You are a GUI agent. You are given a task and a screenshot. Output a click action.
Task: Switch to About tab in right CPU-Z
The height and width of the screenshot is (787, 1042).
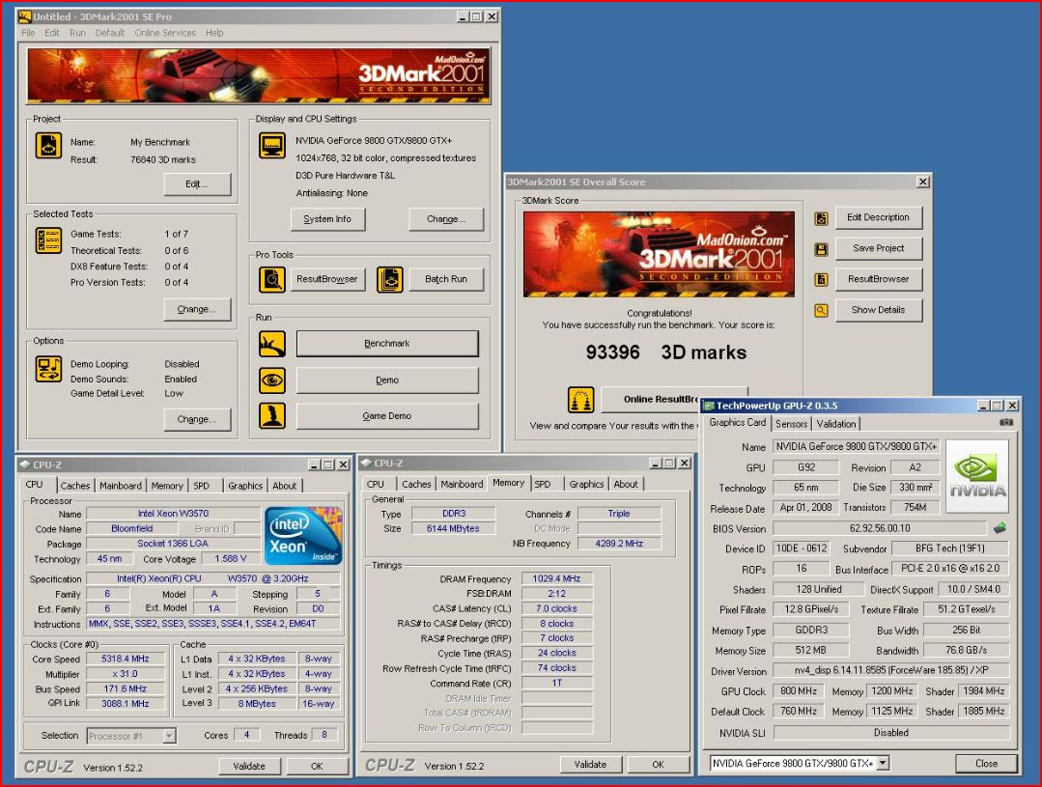pos(626,484)
